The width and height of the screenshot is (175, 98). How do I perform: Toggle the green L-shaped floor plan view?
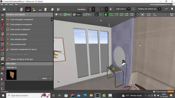[x=111, y=14]
